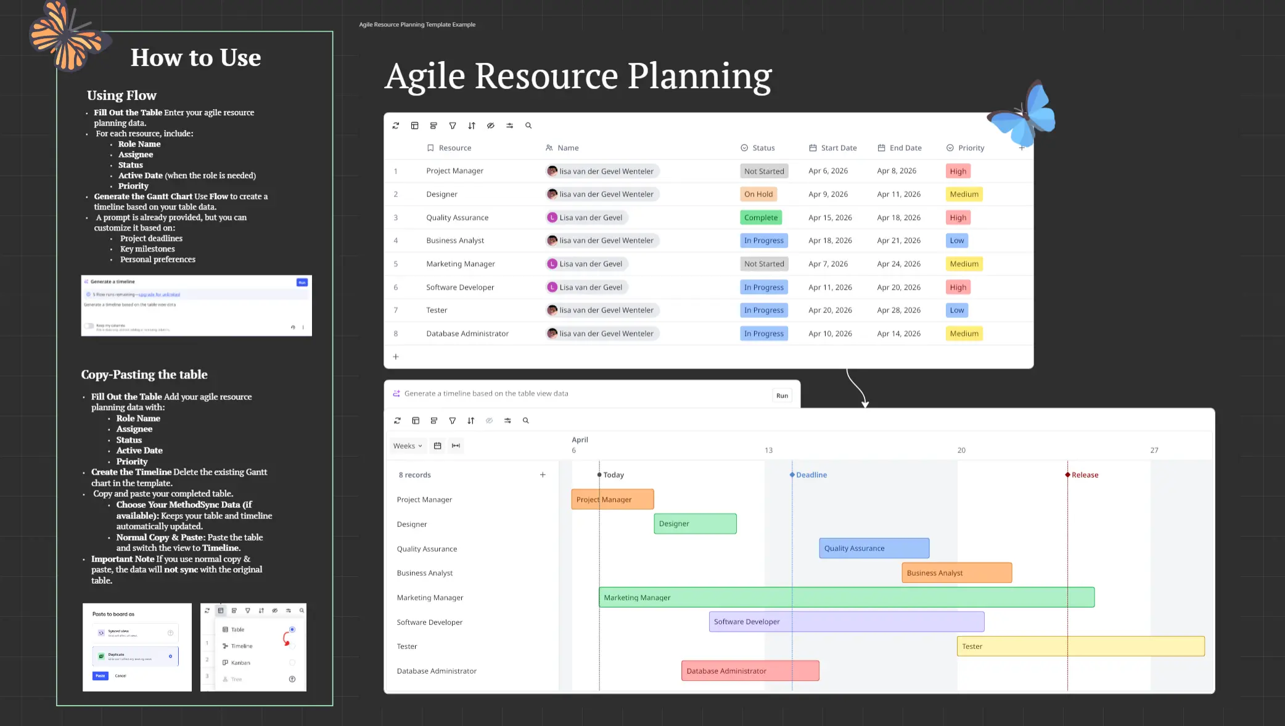Click the On Hold status chip for Designer
The width and height of the screenshot is (1285, 726).
(758, 194)
